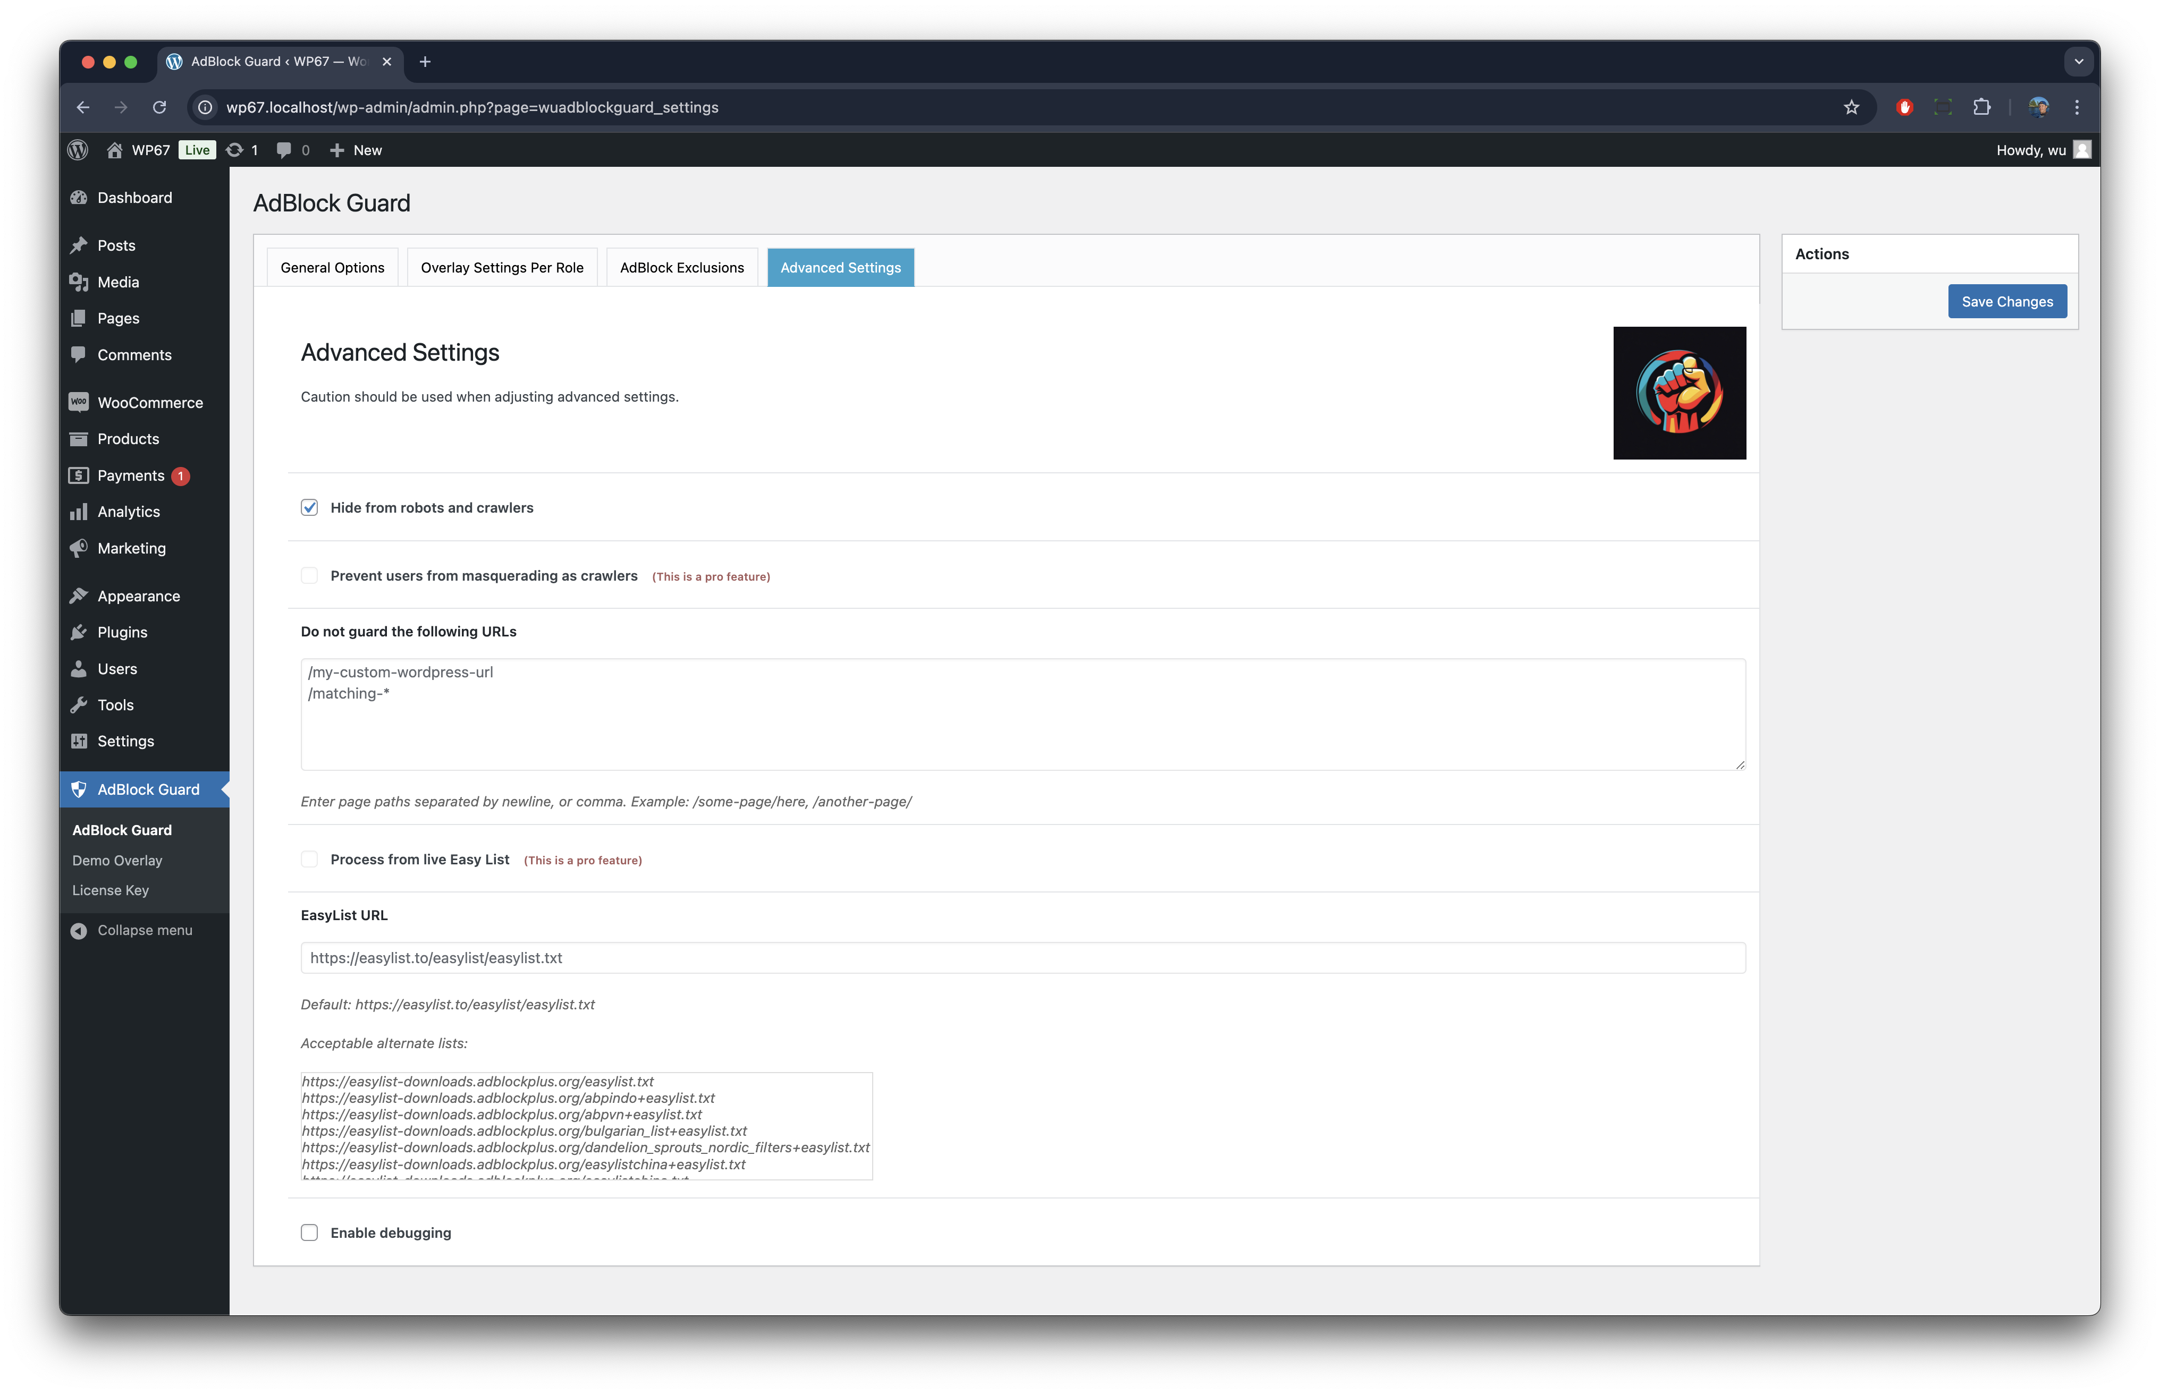The image size is (2160, 1394).
Task: Click the bulgarian_list+easylist.txt URL line
Action: tap(525, 1130)
